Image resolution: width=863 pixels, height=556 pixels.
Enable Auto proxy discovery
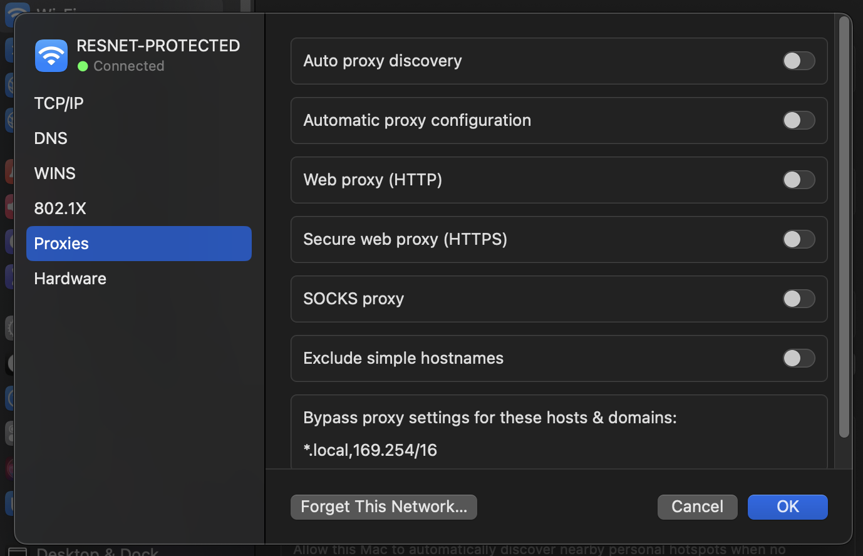798,61
